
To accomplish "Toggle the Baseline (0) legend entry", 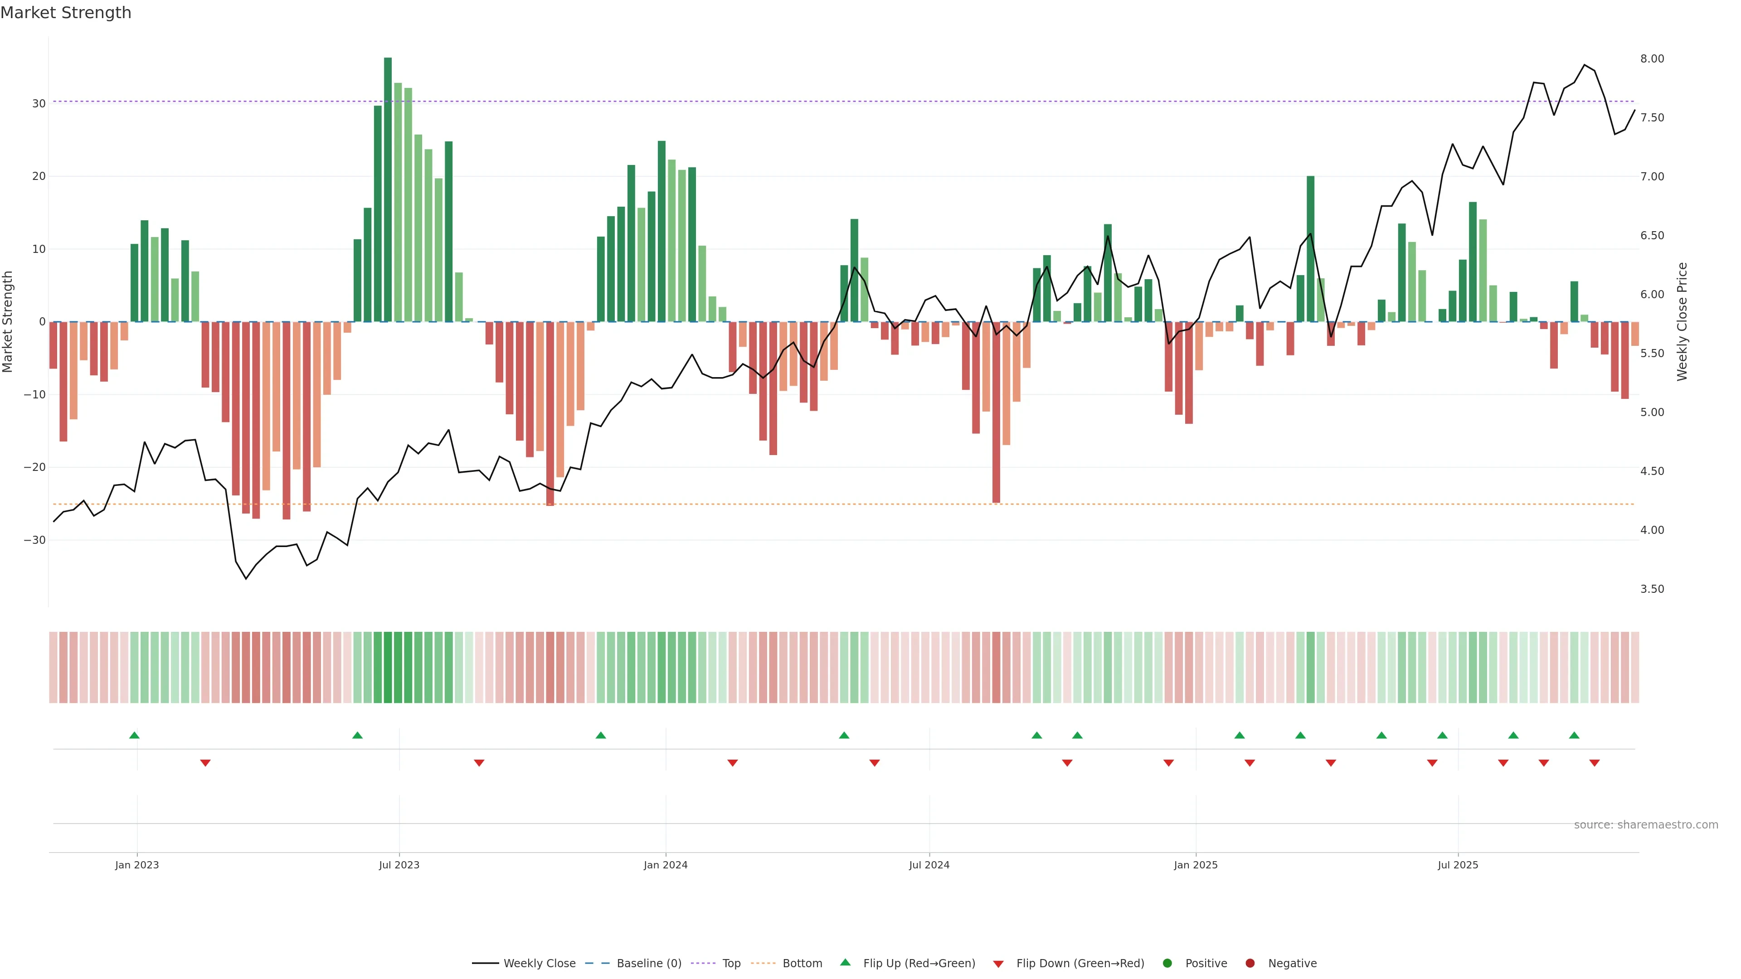I will 648,964.
